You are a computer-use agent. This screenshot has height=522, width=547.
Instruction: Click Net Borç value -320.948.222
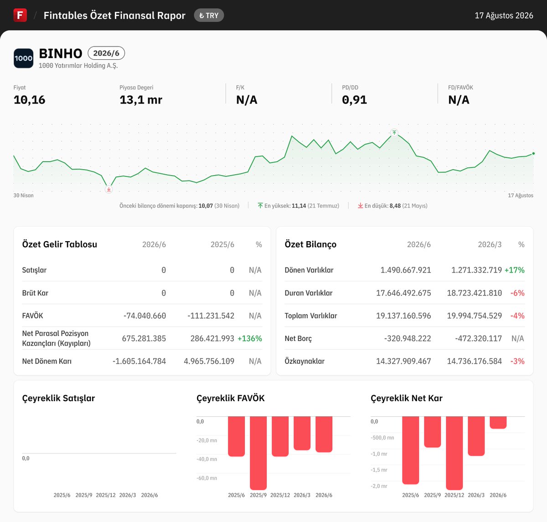tap(408, 338)
